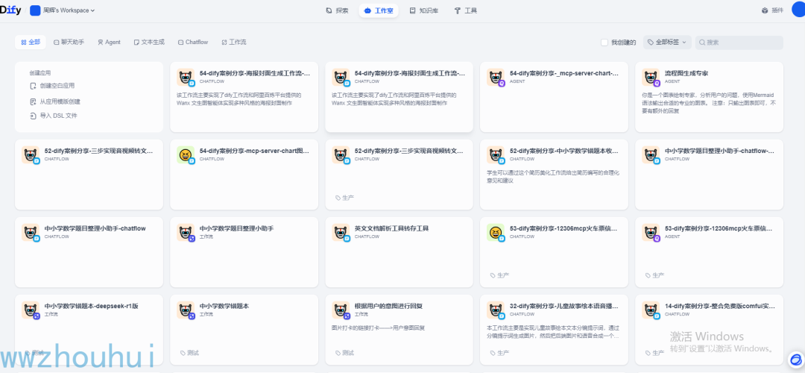Click 生产 tag on 53-dify 12306mcp chatflow card
This screenshot has width=805, height=373.
[499, 275]
